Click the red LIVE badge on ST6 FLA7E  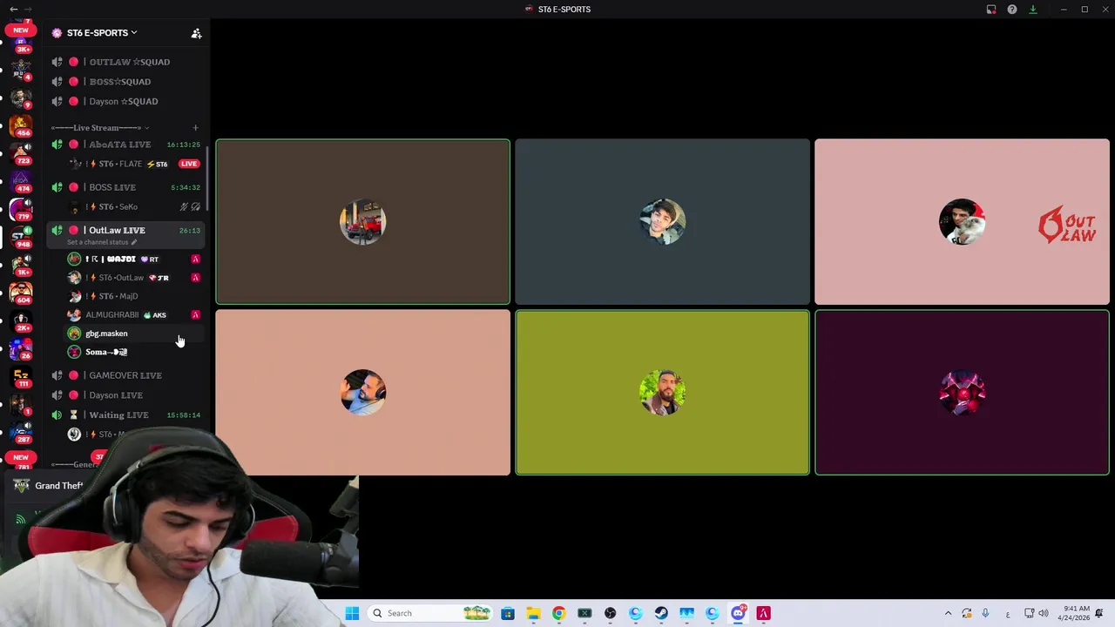[189, 164]
